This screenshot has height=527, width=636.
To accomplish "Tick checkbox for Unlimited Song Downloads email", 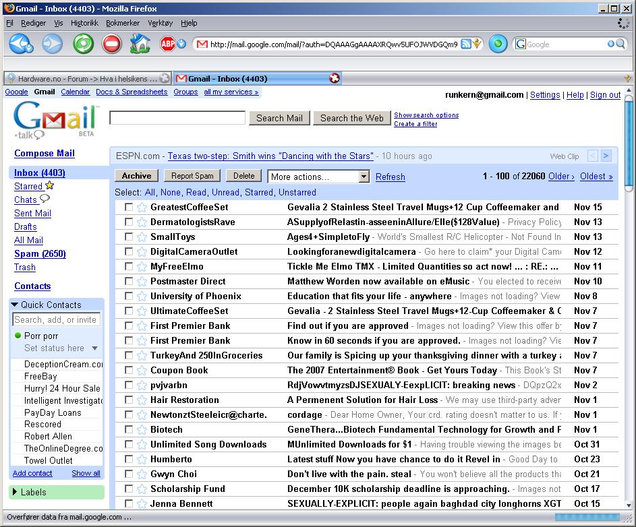I will 129,444.
